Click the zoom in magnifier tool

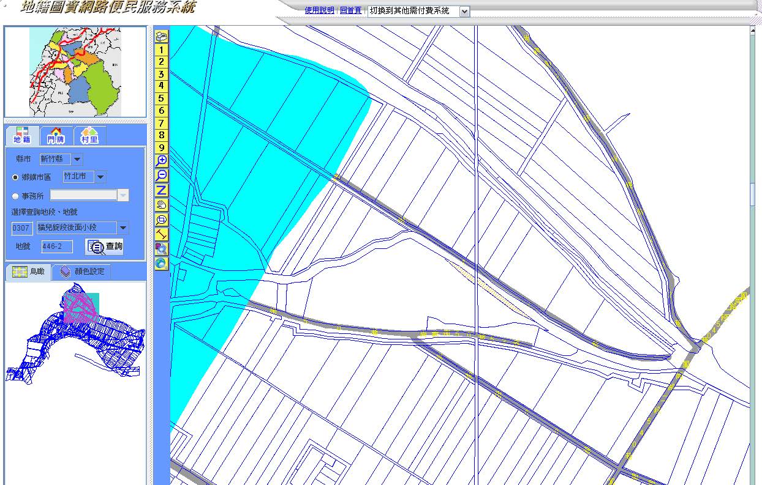click(x=161, y=161)
